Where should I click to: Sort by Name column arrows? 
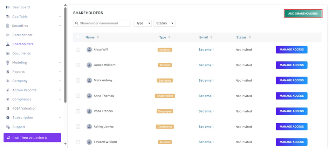tap(98, 37)
